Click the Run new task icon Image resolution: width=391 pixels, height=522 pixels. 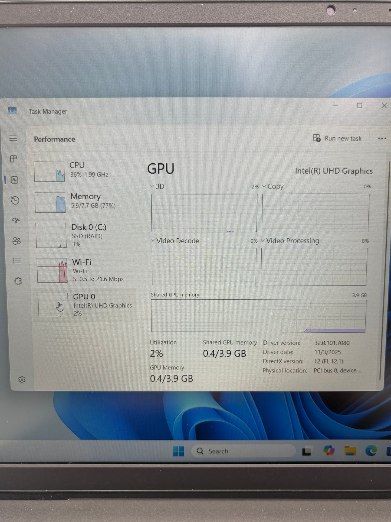point(317,138)
